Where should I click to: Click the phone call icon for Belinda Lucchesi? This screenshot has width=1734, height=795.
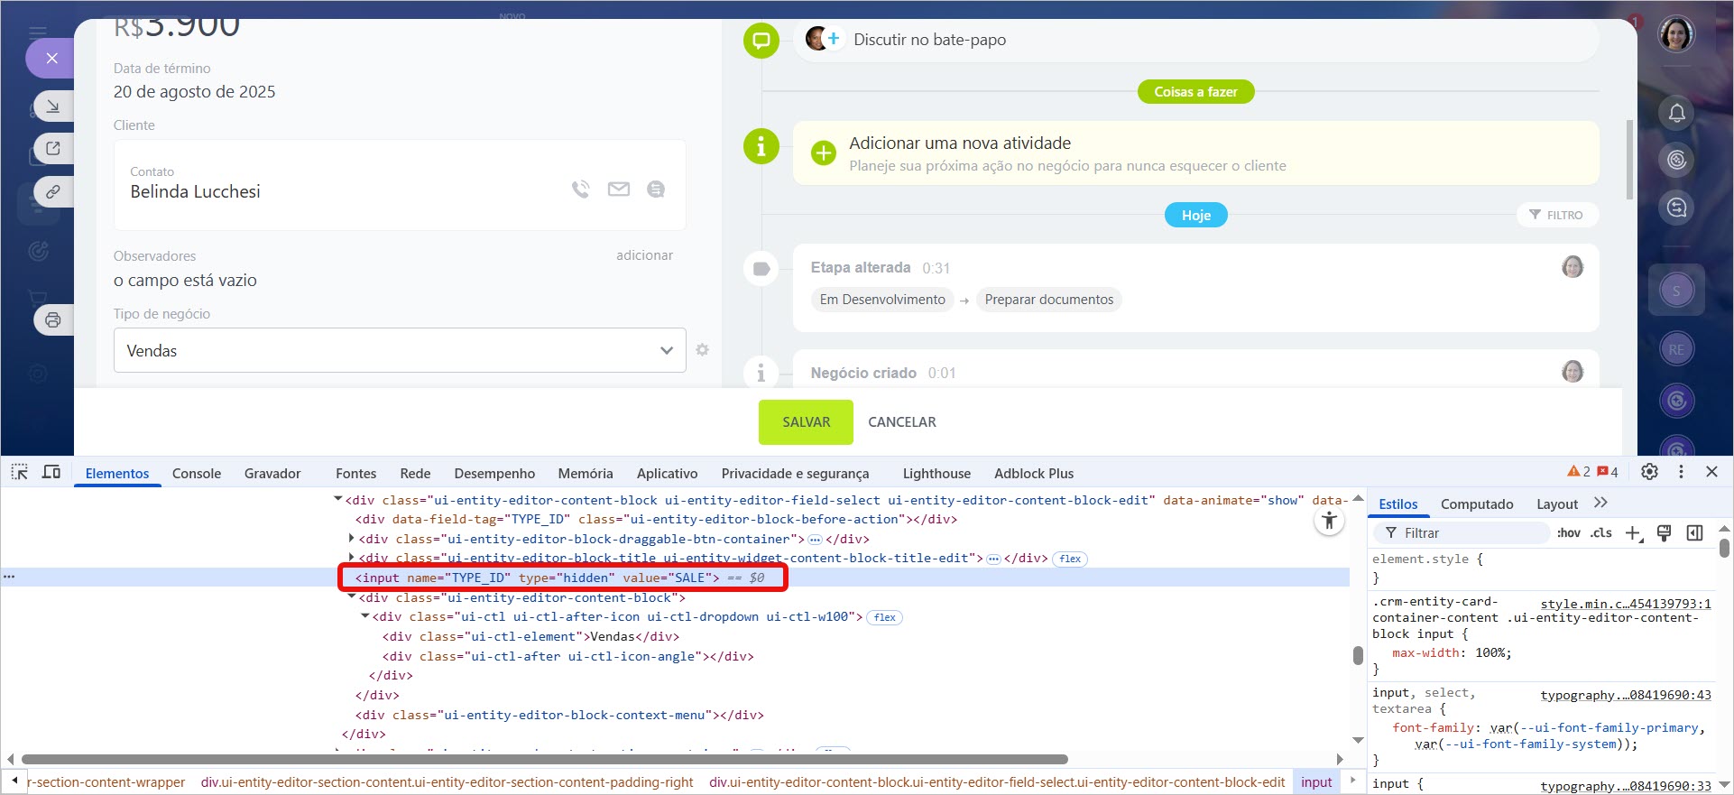pos(580,190)
